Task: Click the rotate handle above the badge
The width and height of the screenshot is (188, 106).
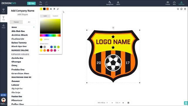Action: 113,28
